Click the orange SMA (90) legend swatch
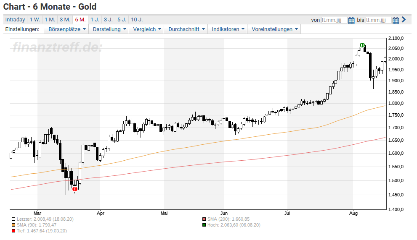This screenshot has width=417, height=240. point(13,225)
